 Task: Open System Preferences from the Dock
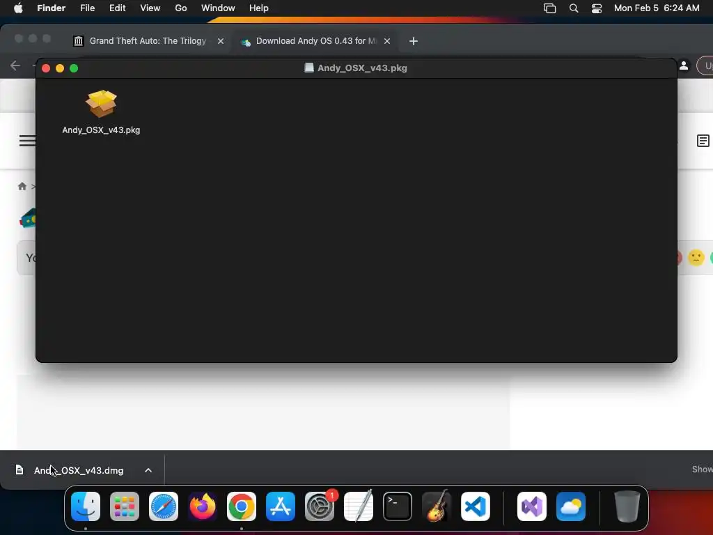click(320, 506)
